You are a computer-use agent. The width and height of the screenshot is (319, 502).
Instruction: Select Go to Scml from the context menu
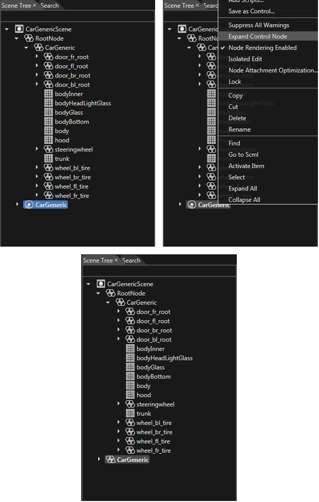(243, 155)
